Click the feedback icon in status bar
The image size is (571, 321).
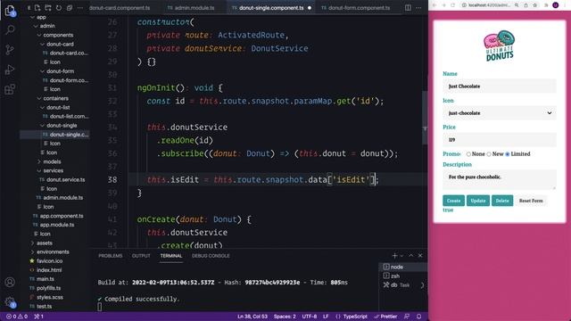(407, 317)
